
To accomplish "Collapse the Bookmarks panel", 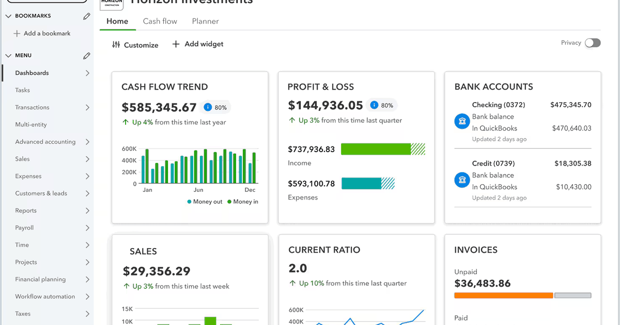I will click(x=8, y=15).
